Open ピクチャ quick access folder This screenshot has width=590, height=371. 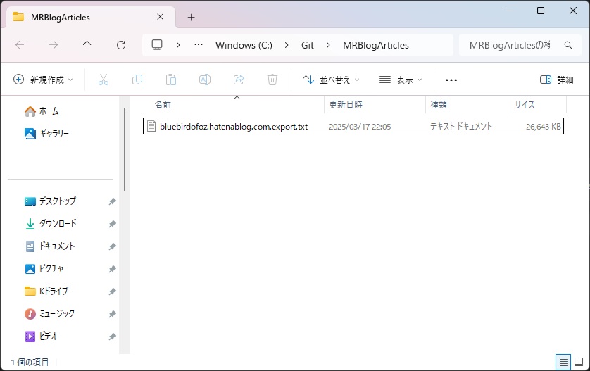(44, 269)
